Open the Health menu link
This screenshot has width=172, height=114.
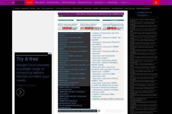(x=96, y=9)
